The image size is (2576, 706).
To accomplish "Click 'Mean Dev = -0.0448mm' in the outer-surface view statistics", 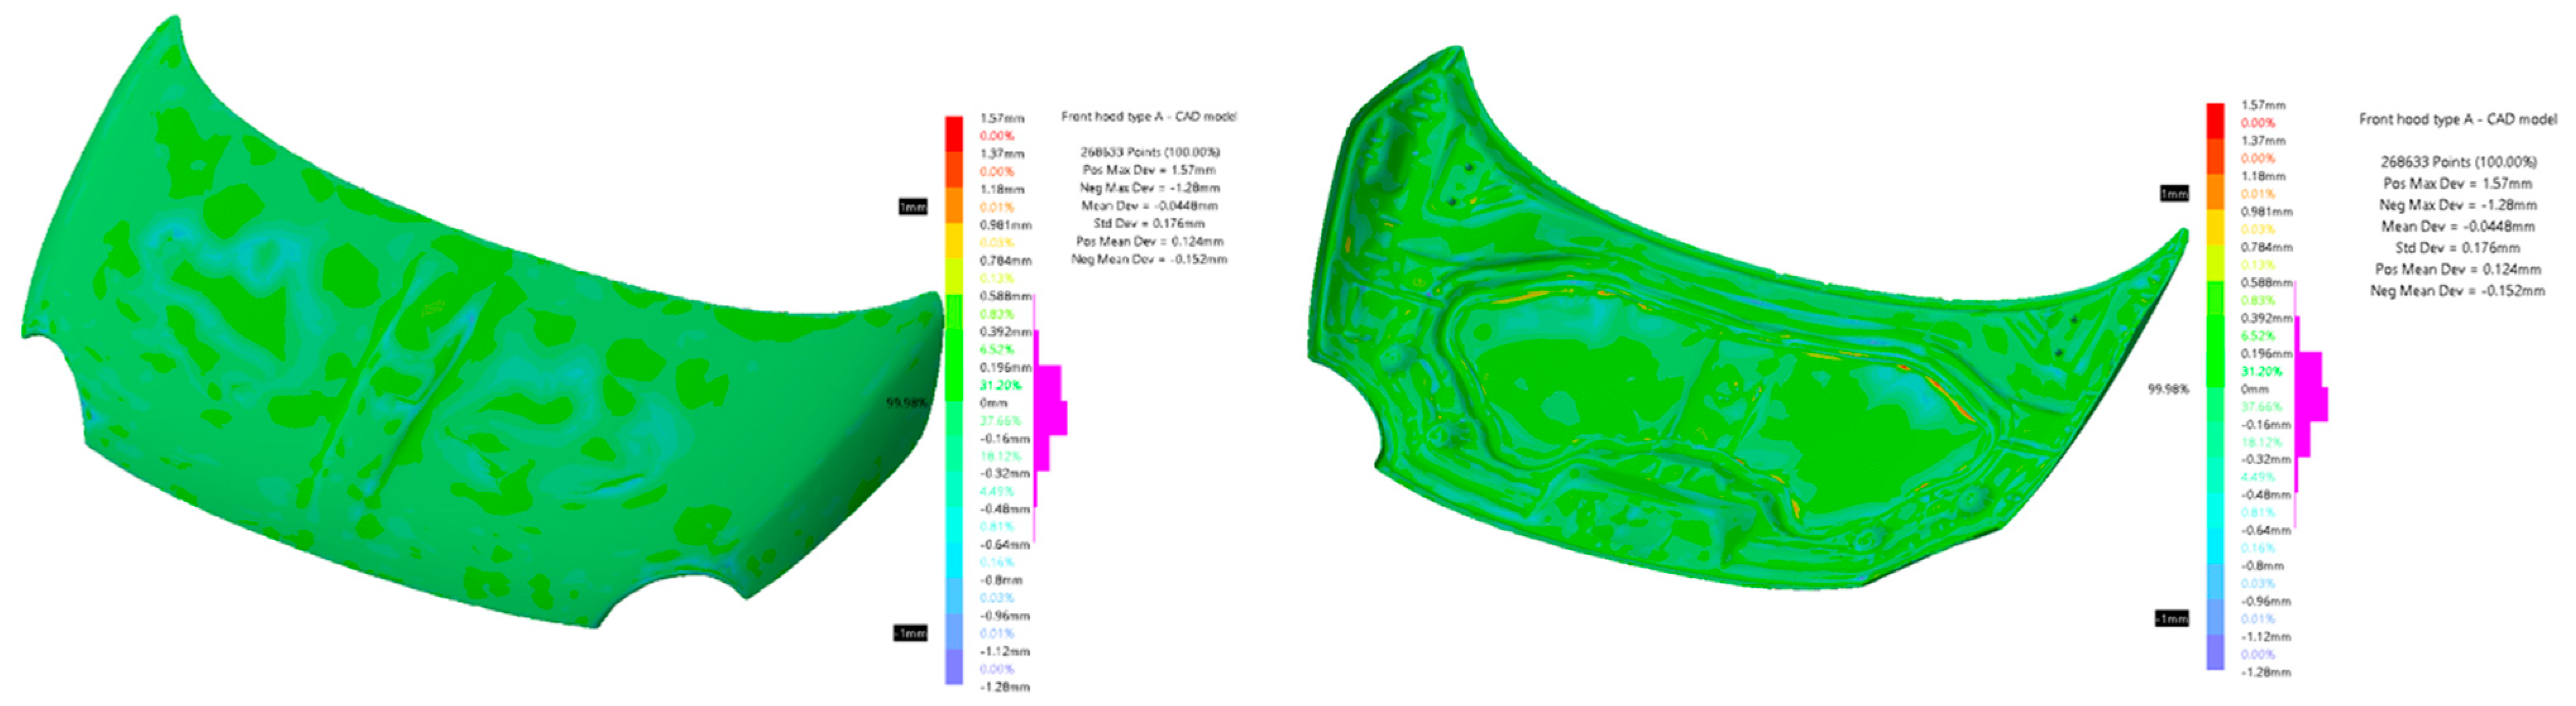I will [x=1150, y=206].
